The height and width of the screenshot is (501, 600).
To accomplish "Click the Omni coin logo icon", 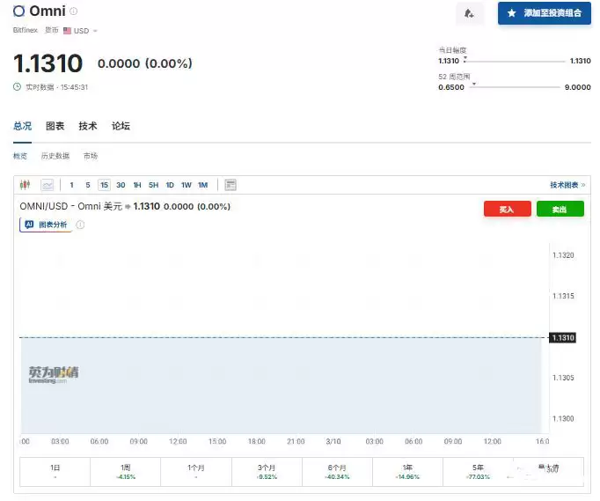I will pyautogui.click(x=19, y=11).
